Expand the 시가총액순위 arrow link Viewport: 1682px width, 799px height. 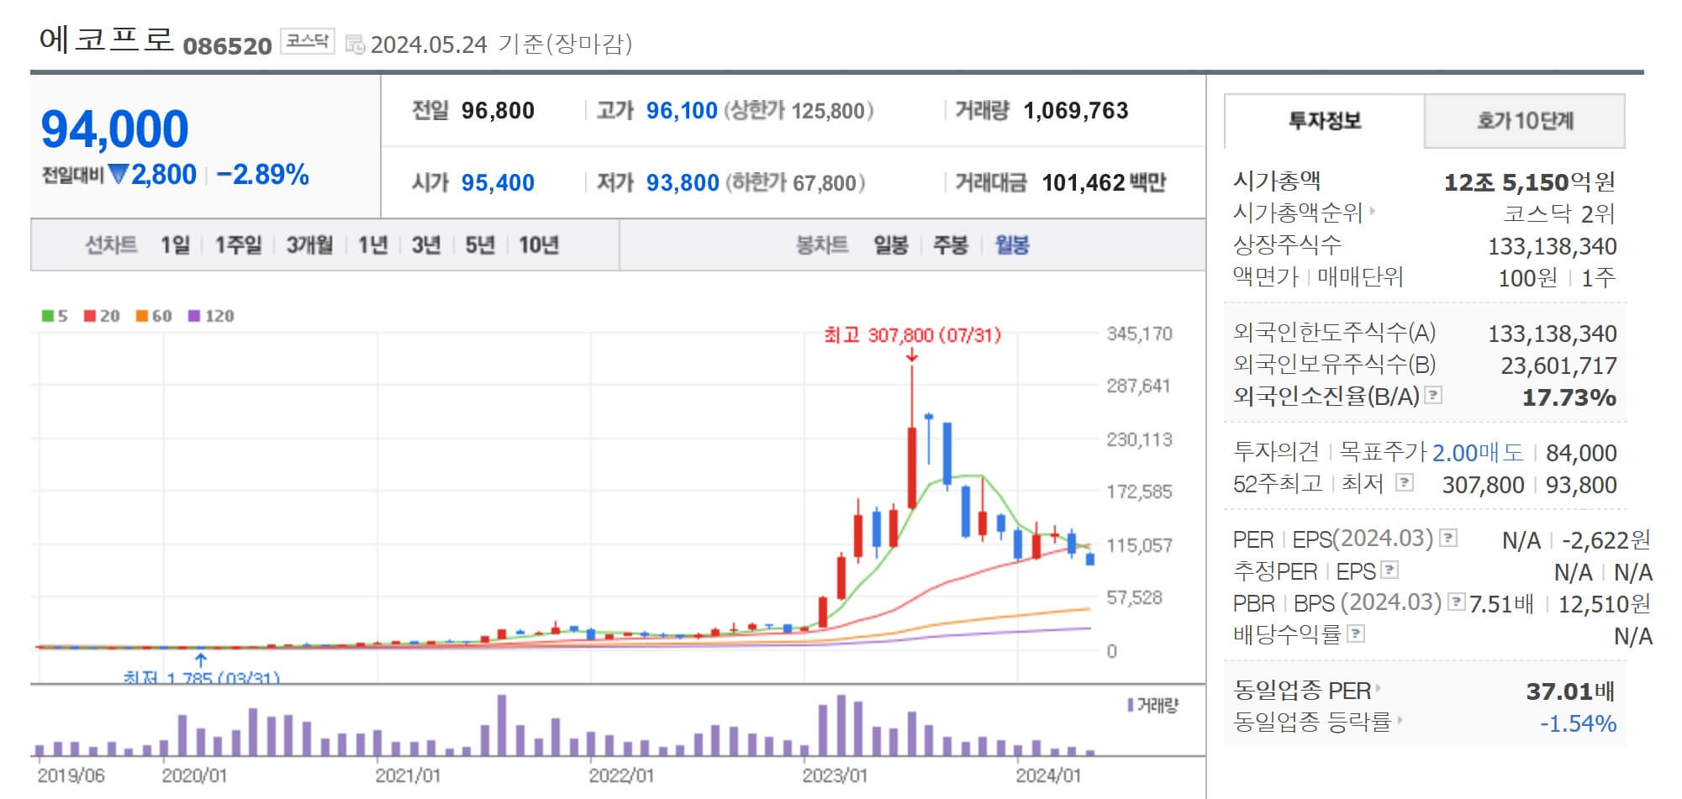tap(1373, 211)
